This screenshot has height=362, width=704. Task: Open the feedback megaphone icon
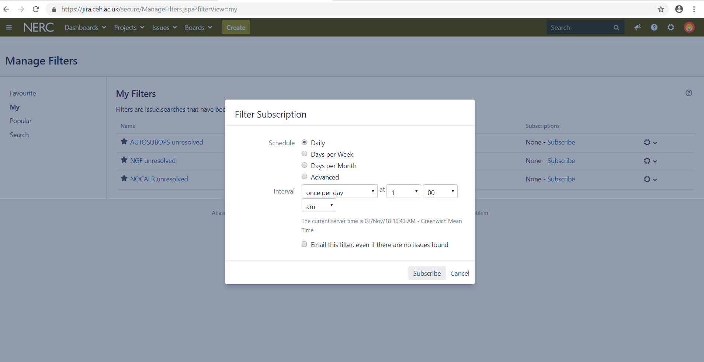coord(638,27)
